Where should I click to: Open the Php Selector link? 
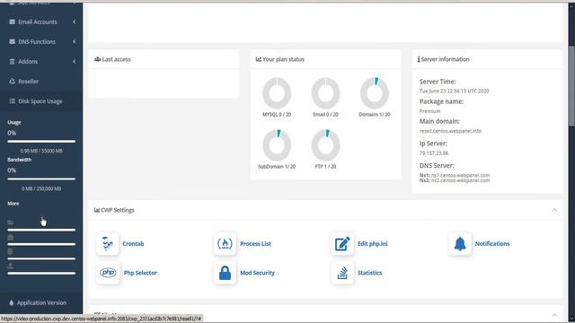(140, 273)
